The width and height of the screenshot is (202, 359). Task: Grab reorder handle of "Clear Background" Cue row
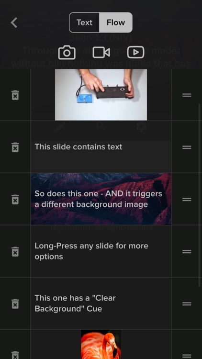187,303
